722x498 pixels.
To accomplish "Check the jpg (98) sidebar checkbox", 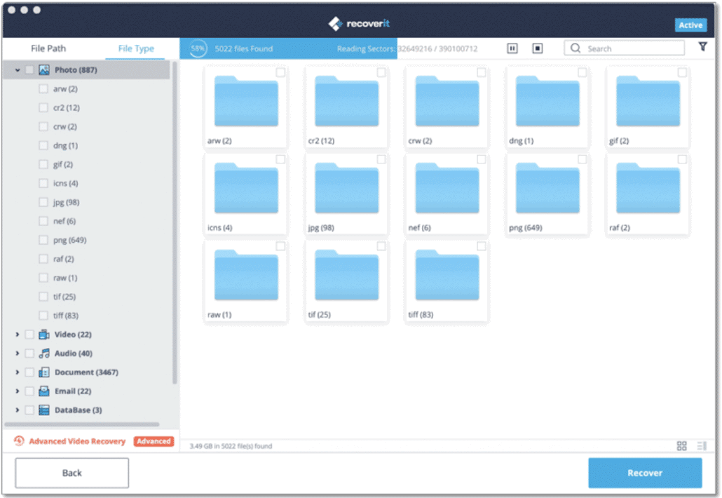I will (43, 202).
